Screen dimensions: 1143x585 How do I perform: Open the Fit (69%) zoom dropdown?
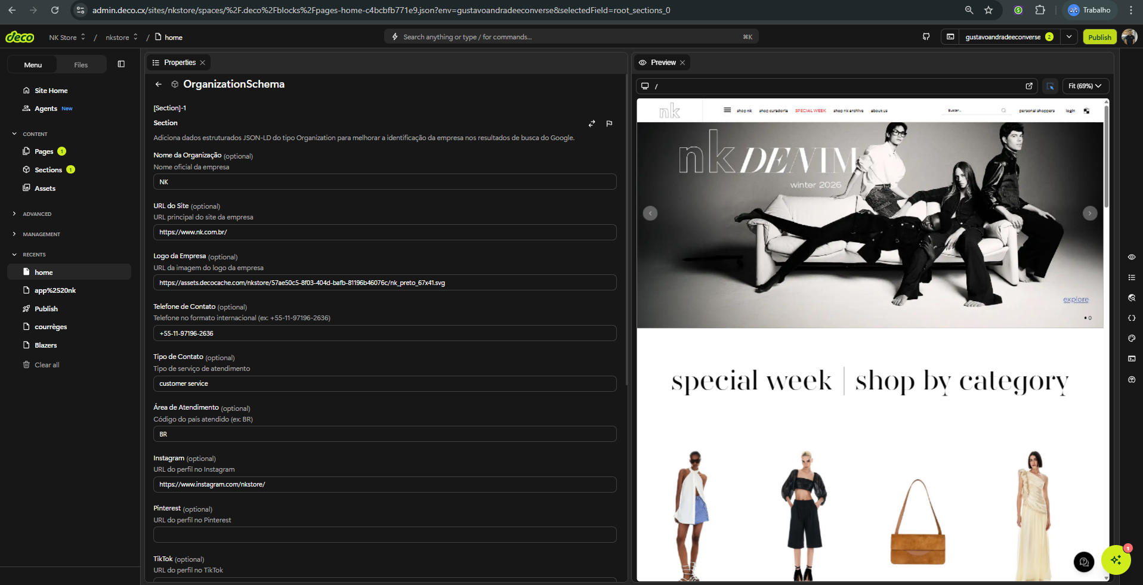[1085, 86]
